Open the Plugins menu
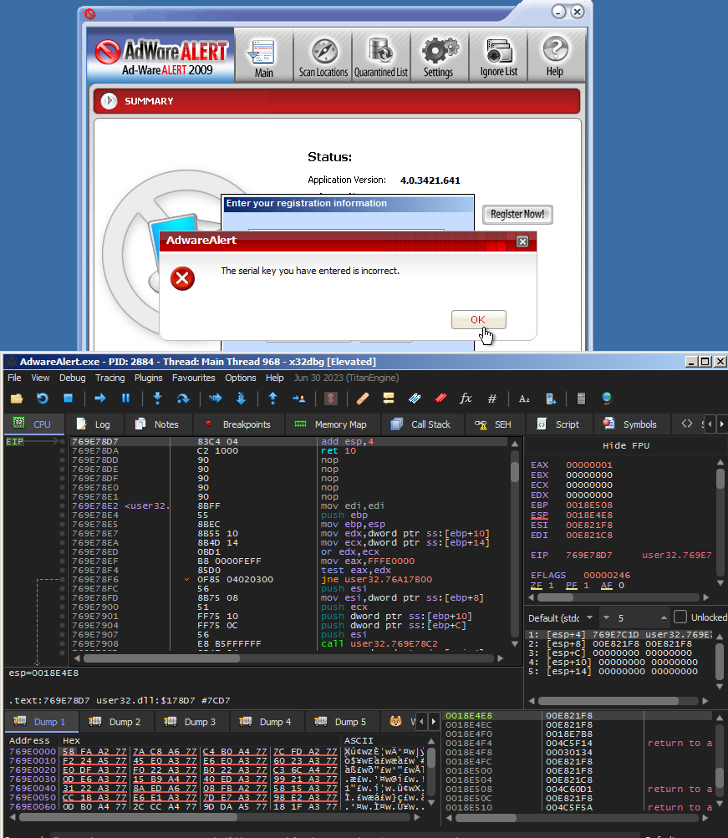Screen dimensions: 728x838 pos(149,378)
